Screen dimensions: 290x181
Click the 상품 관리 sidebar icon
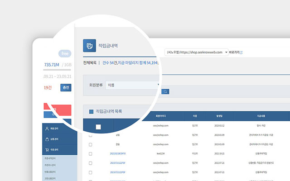click(x=47, y=139)
